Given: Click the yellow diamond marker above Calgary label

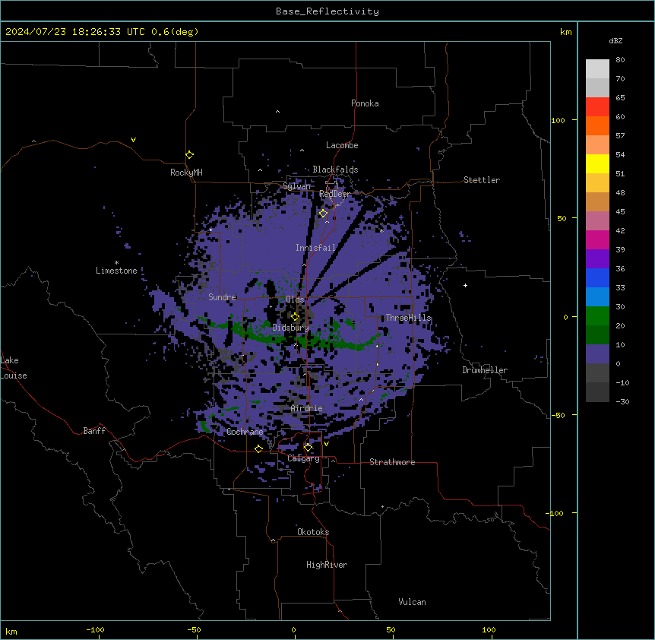Looking at the screenshot, I should click(x=308, y=448).
